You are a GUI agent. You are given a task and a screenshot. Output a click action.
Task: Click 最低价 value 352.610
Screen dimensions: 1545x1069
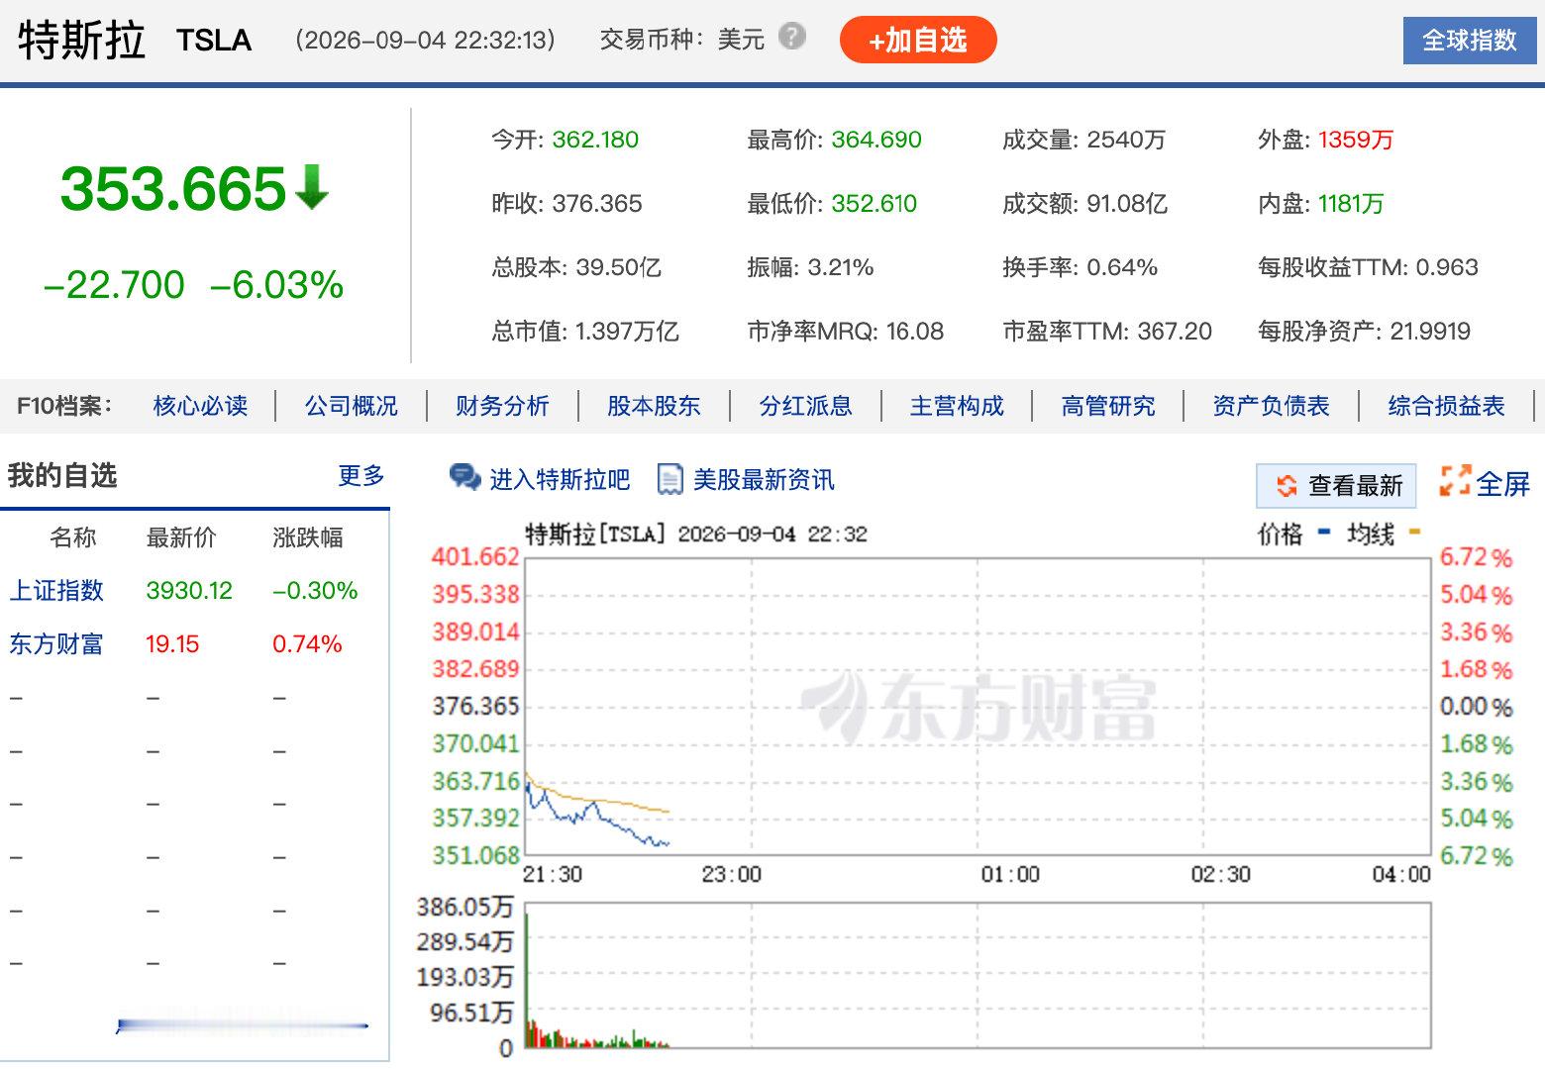(874, 204)
